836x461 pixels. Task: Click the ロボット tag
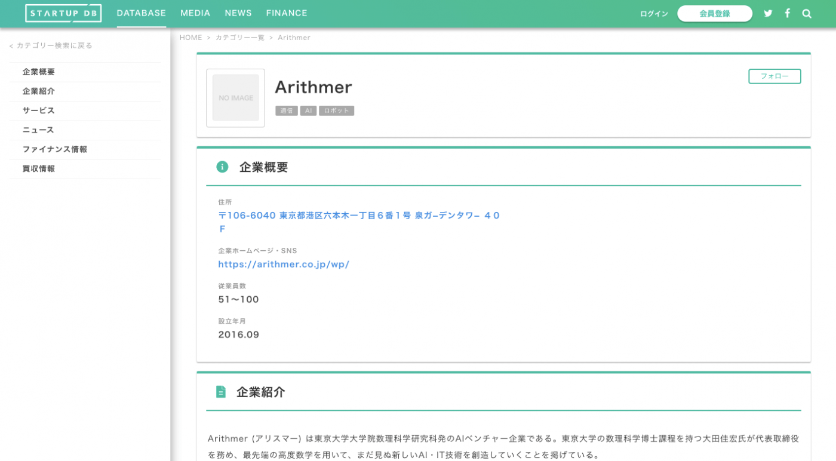point(336,110)
